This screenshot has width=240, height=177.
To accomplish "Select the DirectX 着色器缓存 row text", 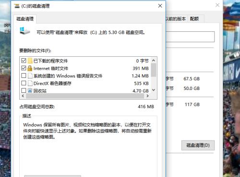I will [x=52, y=83].
